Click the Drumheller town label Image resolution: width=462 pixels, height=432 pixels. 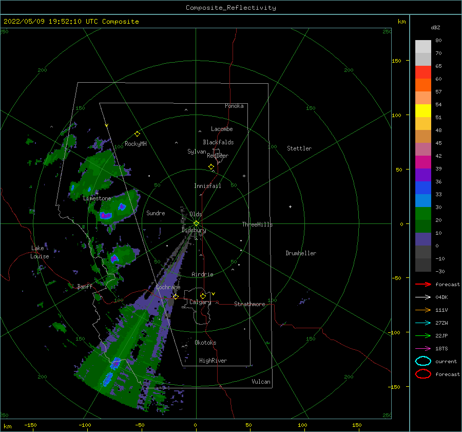(x=301, y=253)
